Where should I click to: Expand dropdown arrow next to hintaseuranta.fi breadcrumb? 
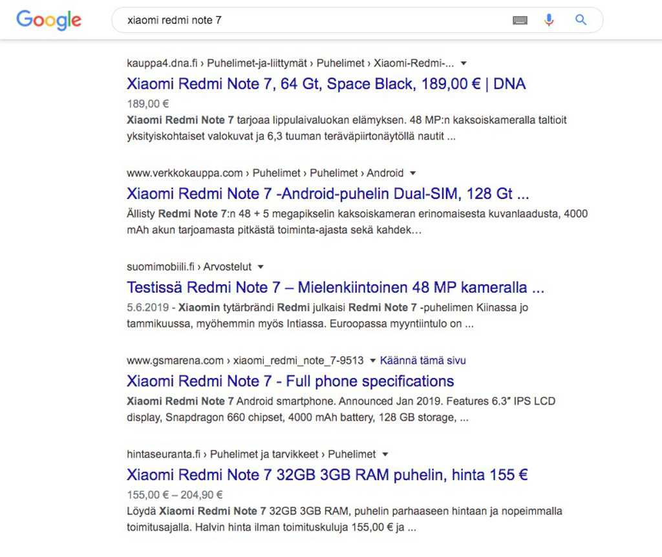[x=385, y=454]
